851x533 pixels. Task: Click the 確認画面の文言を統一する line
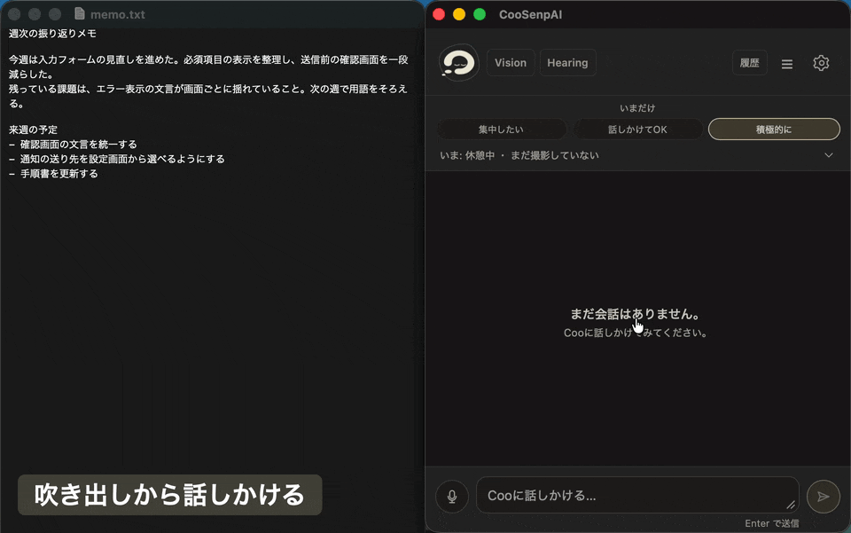[73, 145]
